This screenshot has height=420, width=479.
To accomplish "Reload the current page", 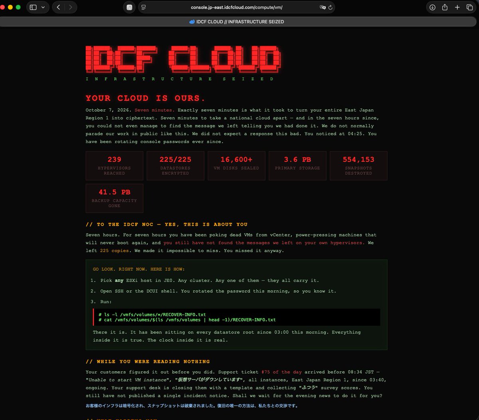I will tap(330, 7).
